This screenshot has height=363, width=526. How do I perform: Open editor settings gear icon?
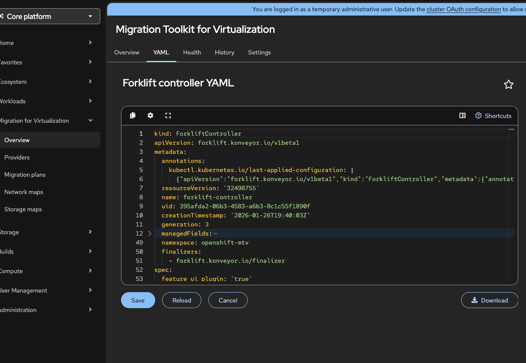(150, 115)
